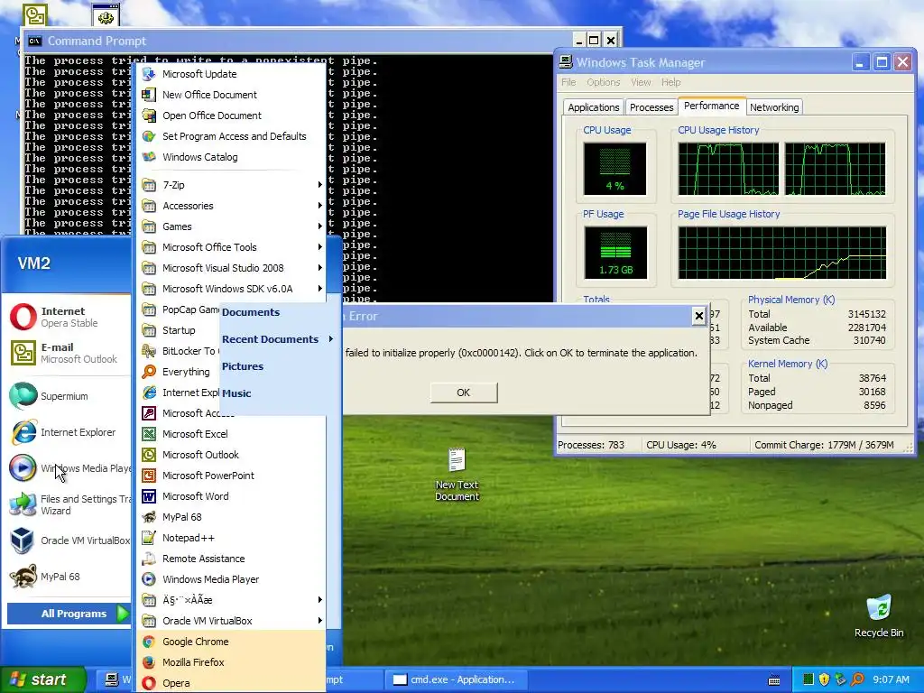Switch to Networking tab in Task Manager
Viewport: 924px width, 693px height.
tap(774, 107)
